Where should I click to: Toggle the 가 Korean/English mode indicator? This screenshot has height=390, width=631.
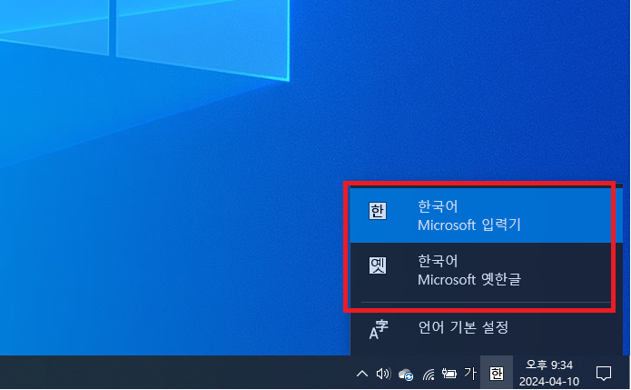pos(470,374)
